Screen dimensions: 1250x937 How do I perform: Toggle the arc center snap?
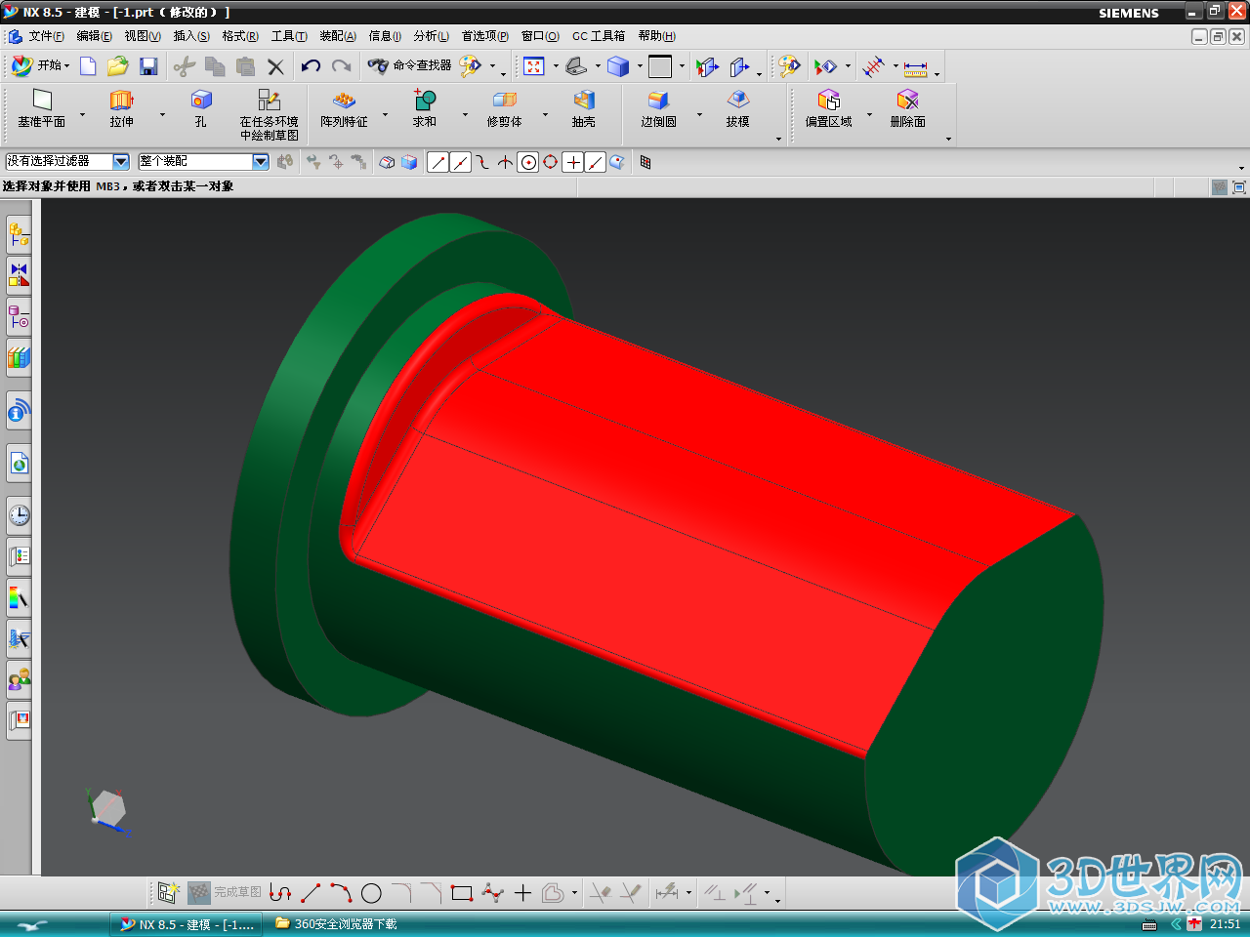[x=528, y=162]
